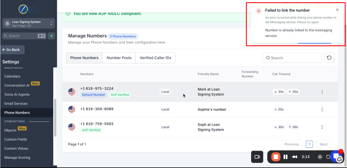Click 'Sophie's number' friendly name
The image size is (347, 168).
pyautogui.click(x=212, y=109)
